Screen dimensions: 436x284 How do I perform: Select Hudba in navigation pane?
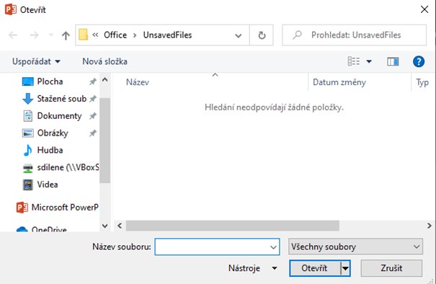point(50,150)
